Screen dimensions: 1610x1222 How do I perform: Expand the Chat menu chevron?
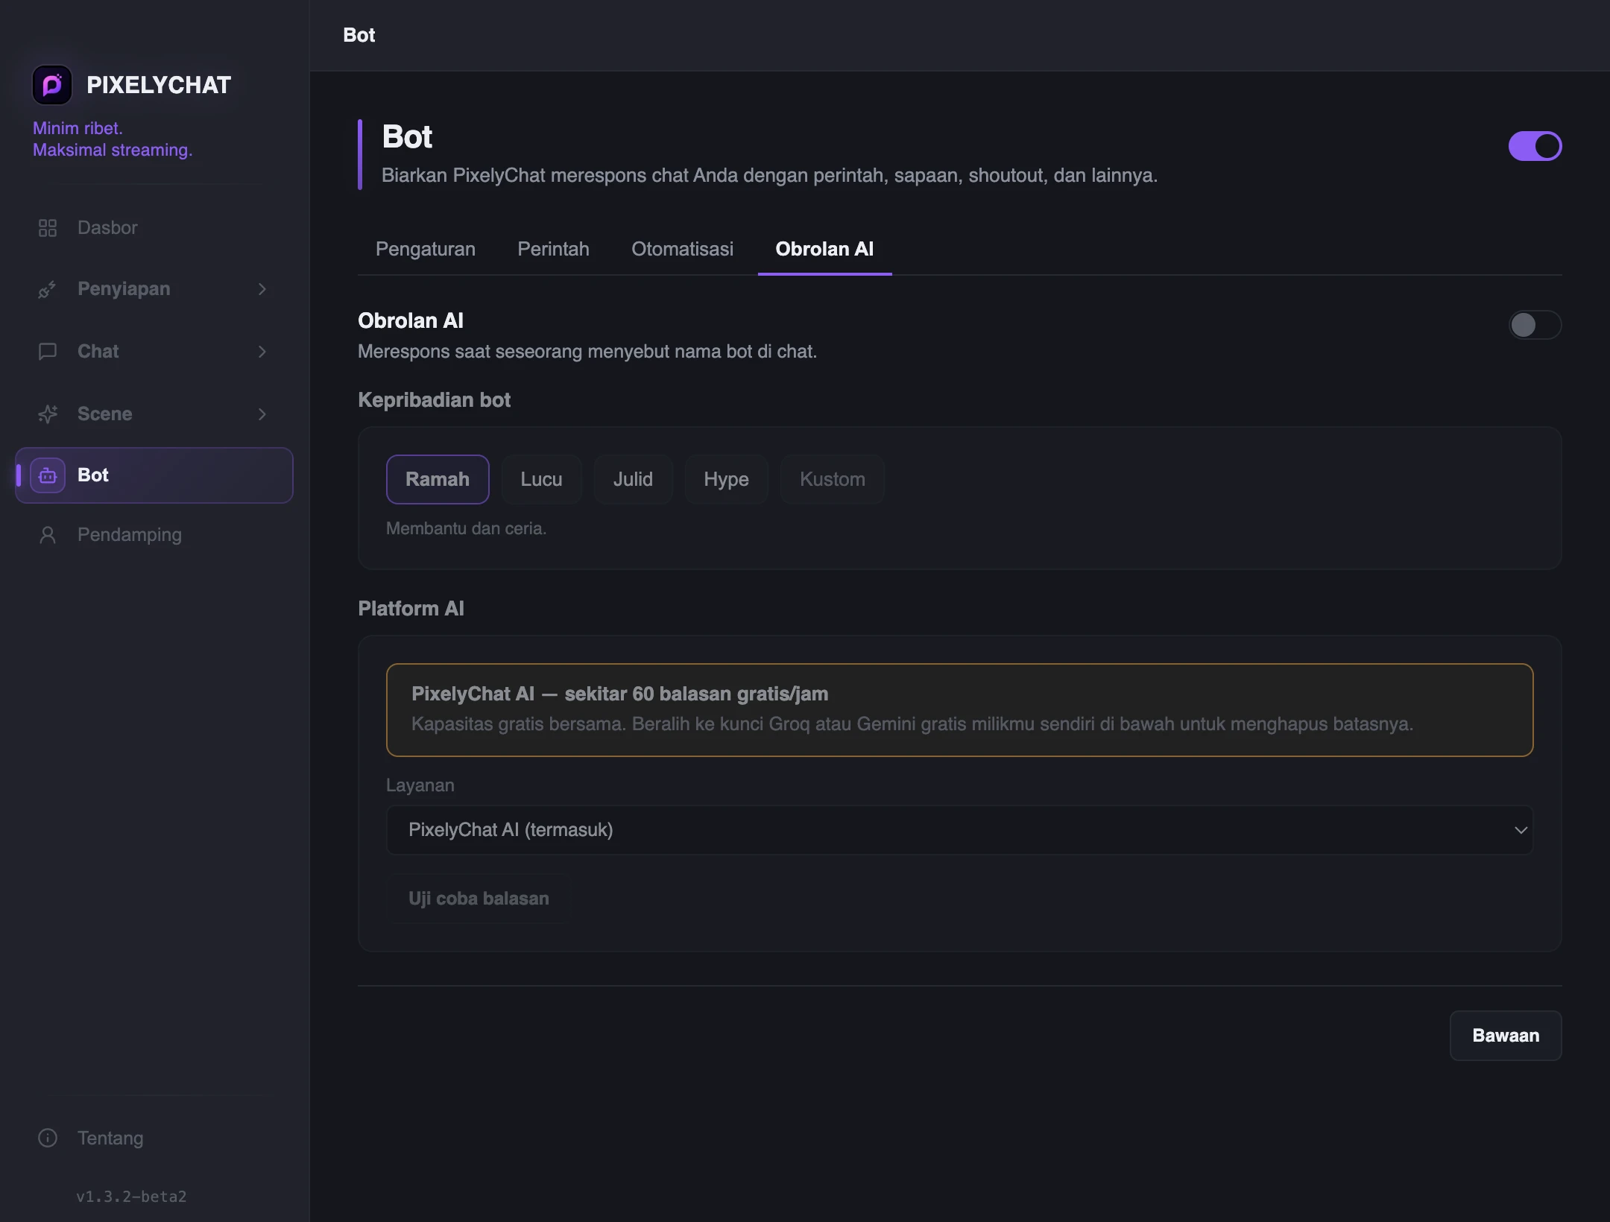pos(262,352)
